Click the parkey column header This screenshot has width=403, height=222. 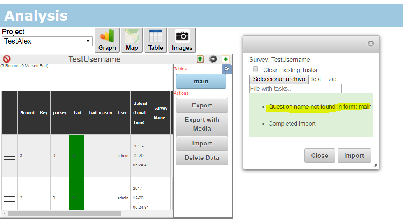[60, 113]
